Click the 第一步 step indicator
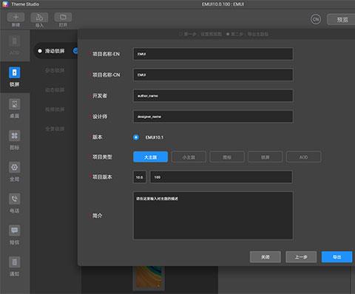The width and height of the screenshot is (355, 294). point(200,34)
